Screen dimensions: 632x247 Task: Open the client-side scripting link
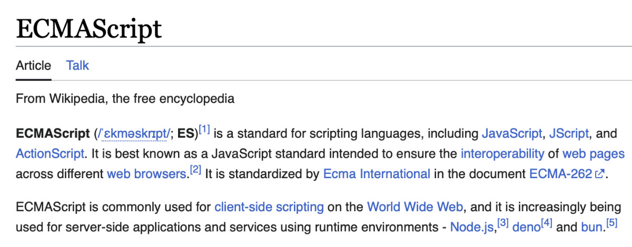[269, 207]
